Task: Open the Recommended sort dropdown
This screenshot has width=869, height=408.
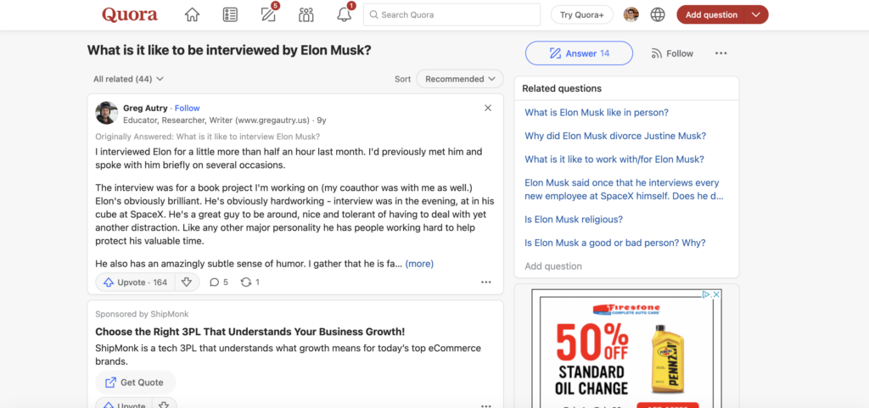Action: pyautogui.click(x=459, y=79)
